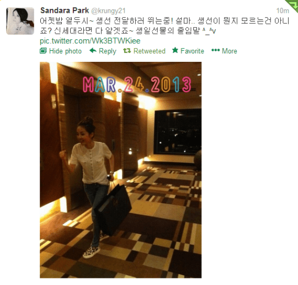Viewport: 298px width, 285px height.
Task: Click the three-dot More icon
Action: [x=216, y=50]
